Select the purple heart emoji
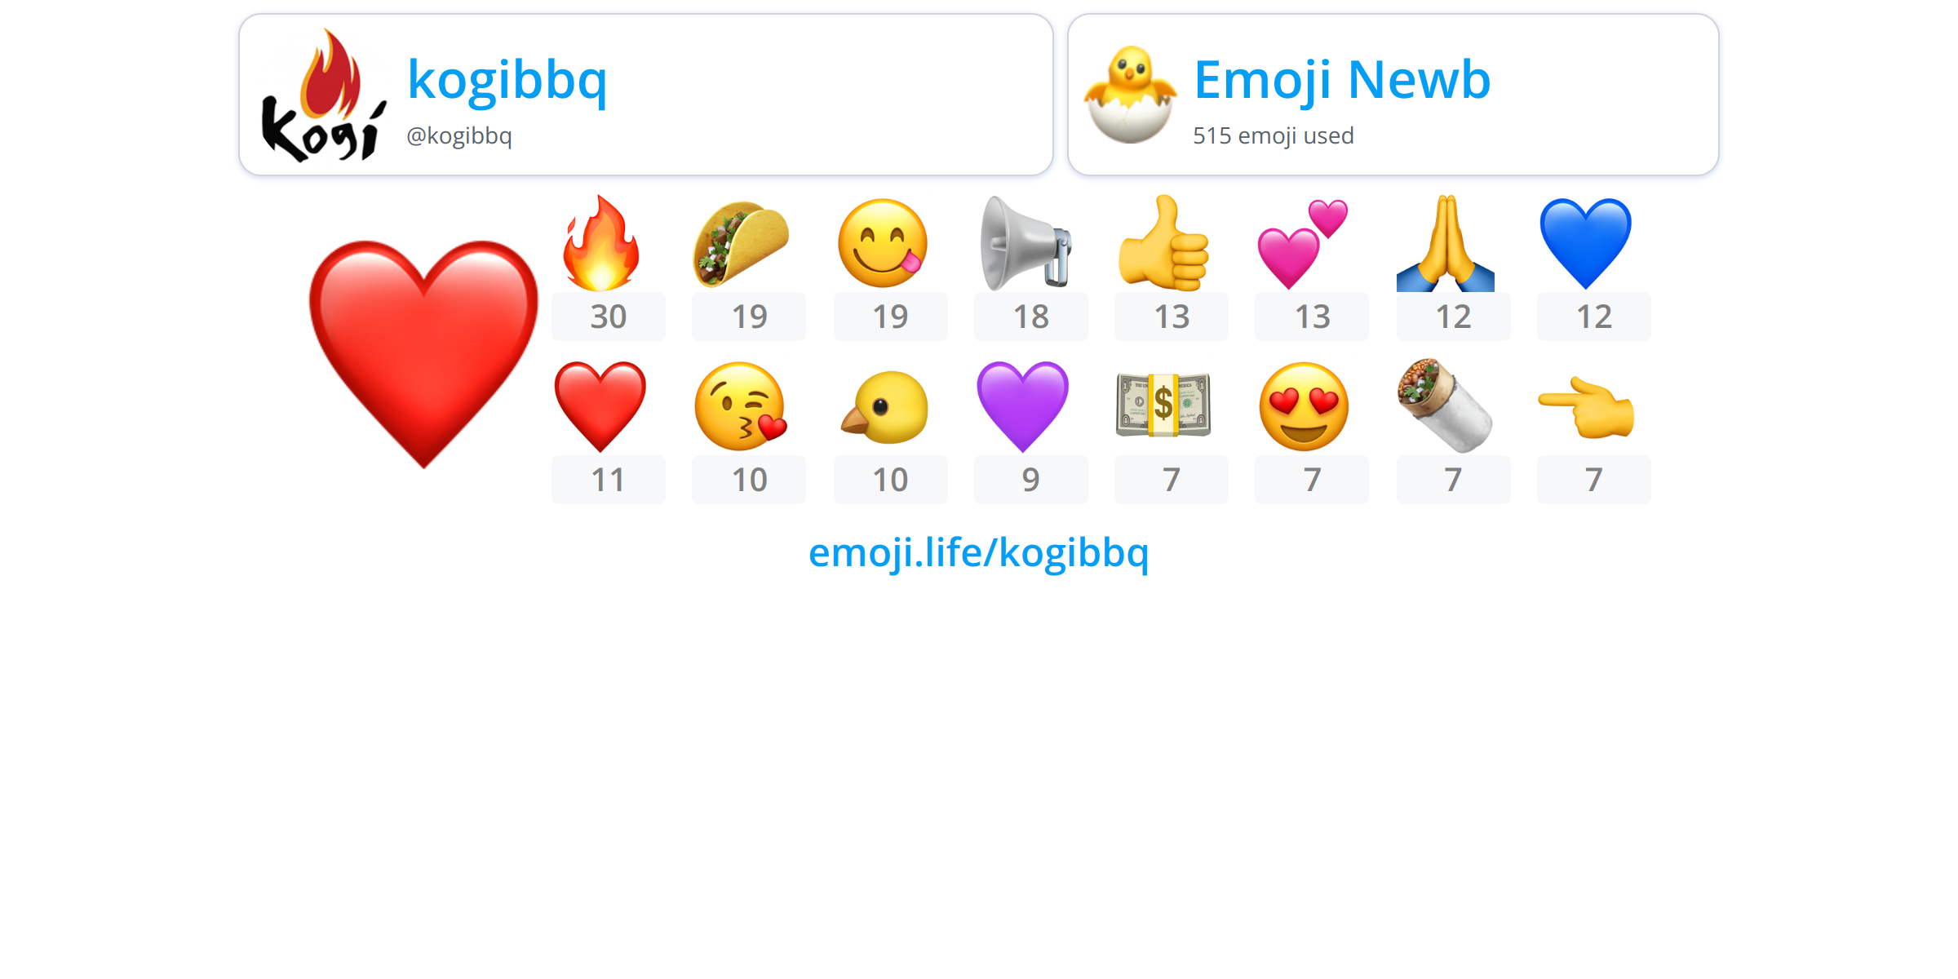The height and width of the screenshot is (979, 1958). [x=1022, y=406]
